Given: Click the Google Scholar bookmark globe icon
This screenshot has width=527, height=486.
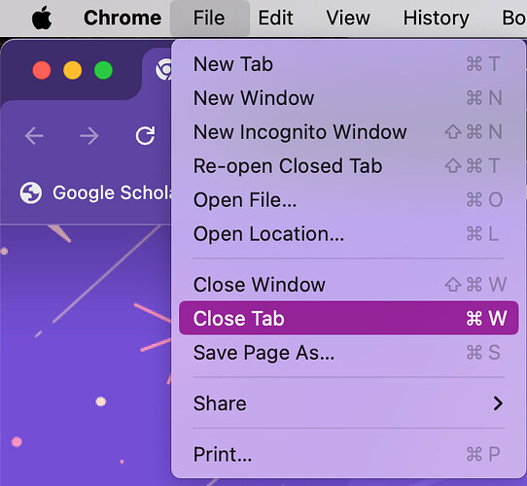Looking at the screenshot, I should [x=30, y=192].
